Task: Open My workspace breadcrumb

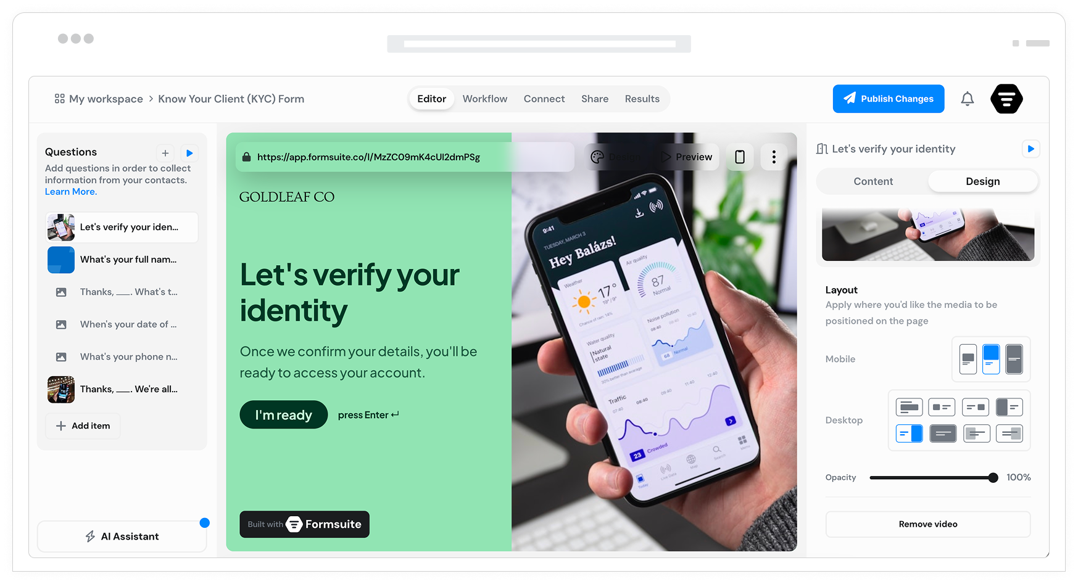Action: (99, 99)
